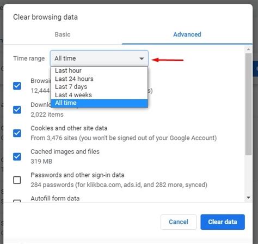Open the Time range dropdown arrow

(x=142, y=58)
